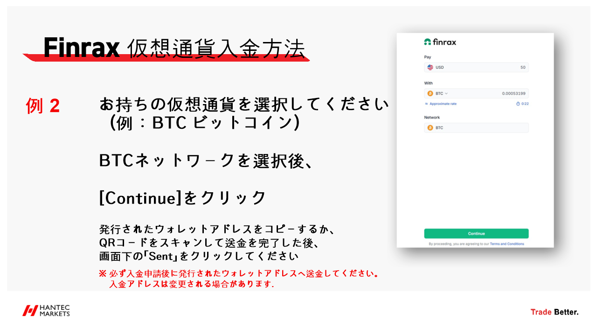Screen dimensions: 597x336
Task: Click the Finrax logo icon
Action: pyautogui.click(x=427, y=42)
